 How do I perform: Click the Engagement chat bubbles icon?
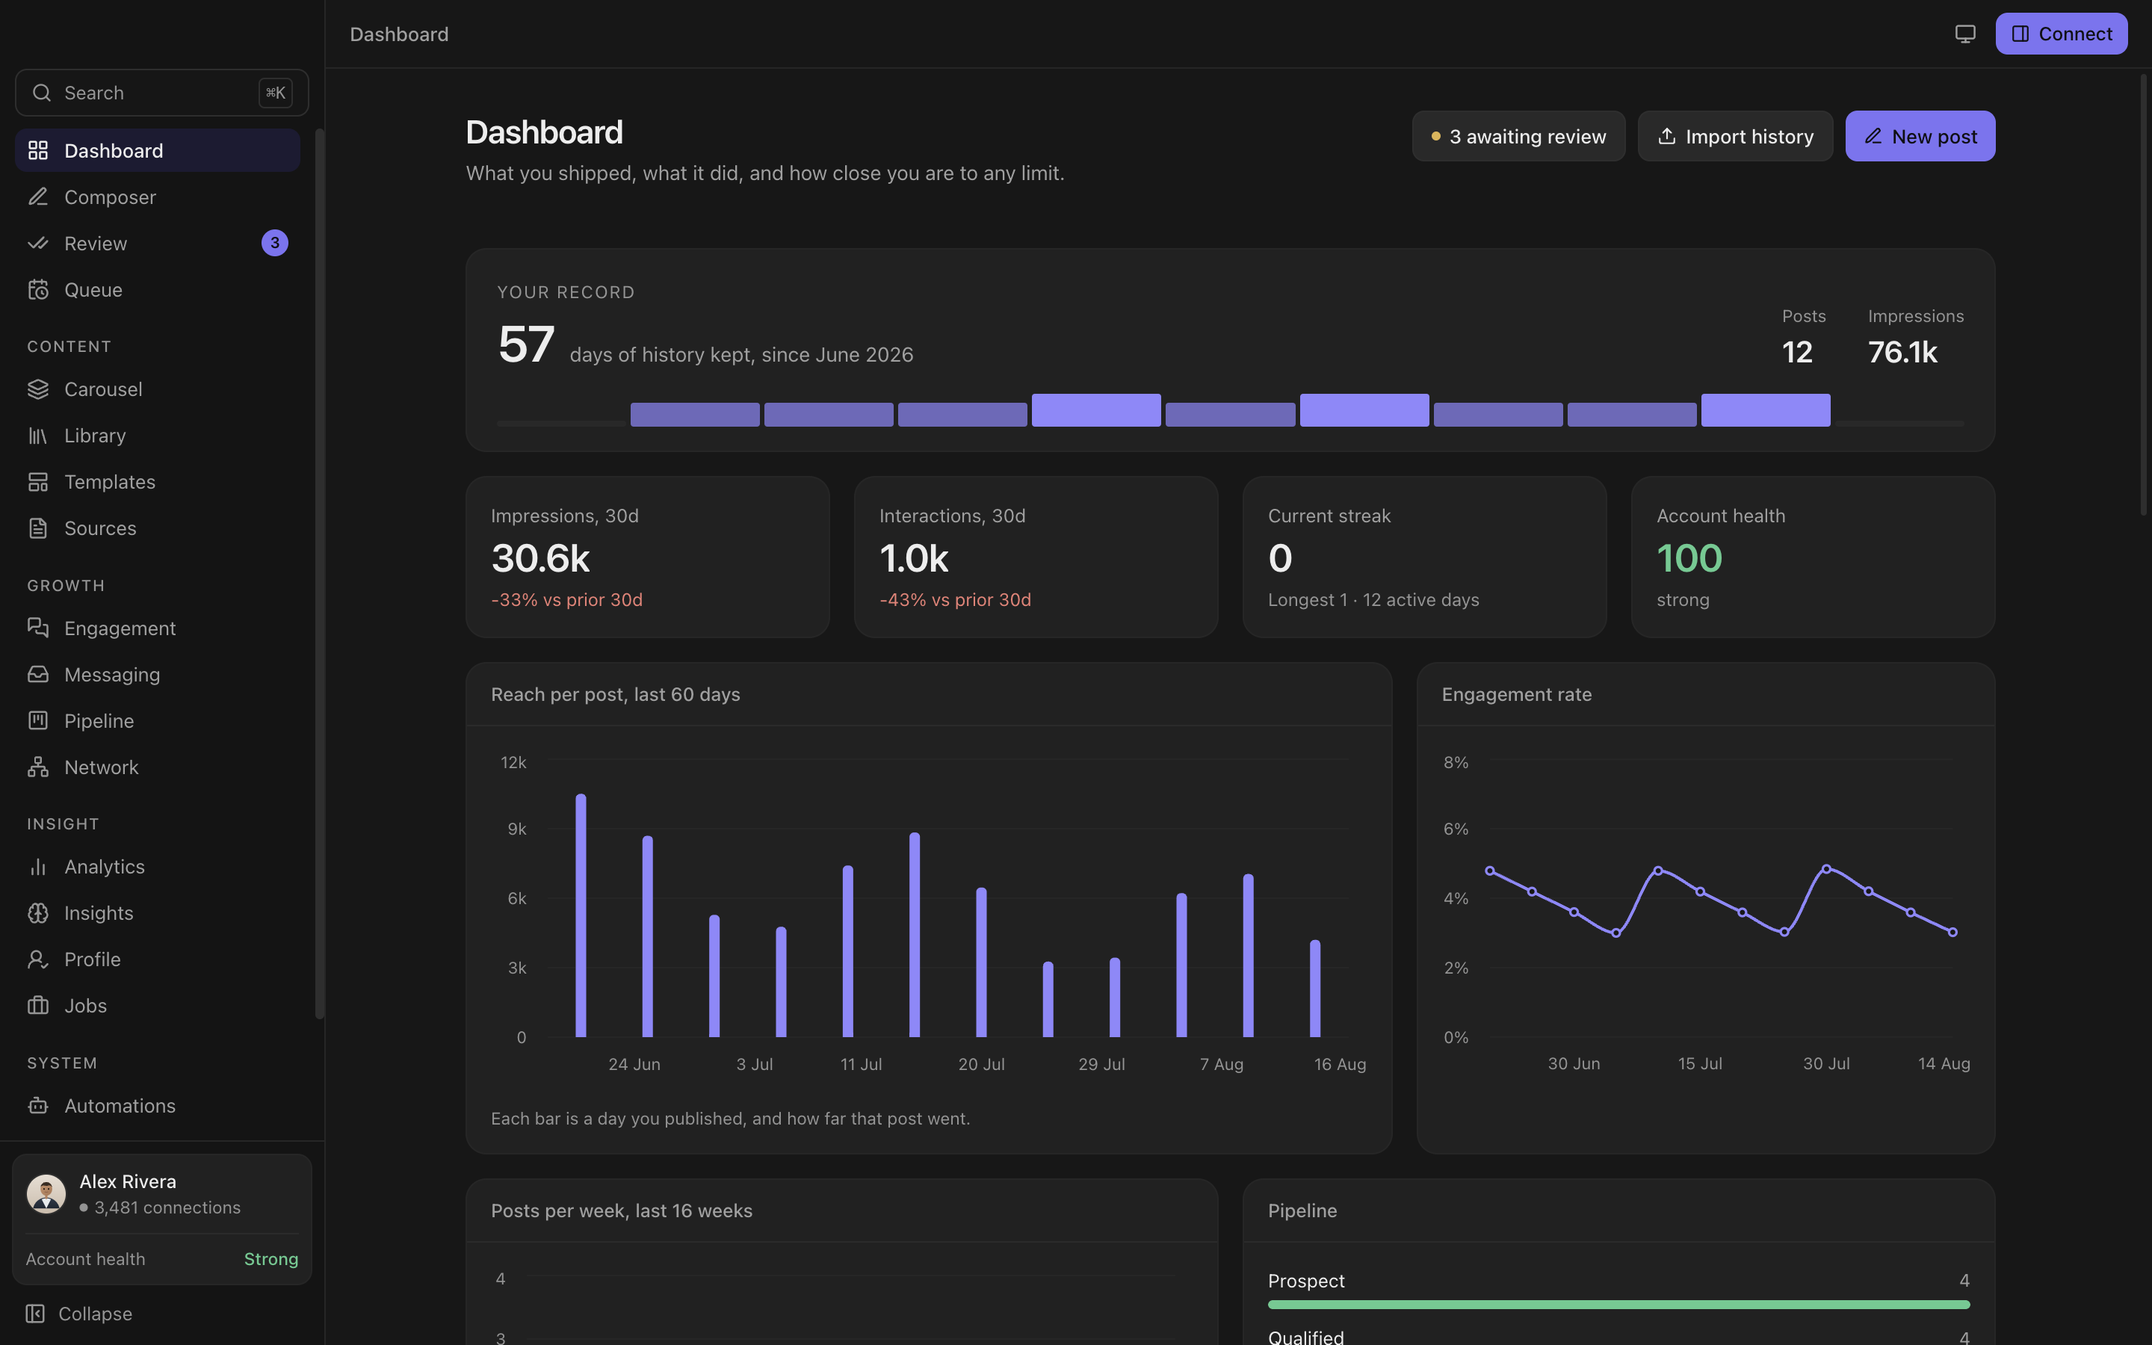pyautogui.click(x=37, y=627)
